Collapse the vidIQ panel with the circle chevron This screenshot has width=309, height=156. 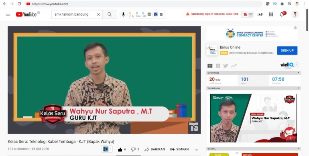click(x=297, y=65)
